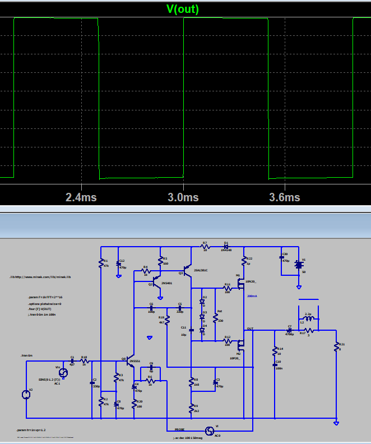The width and height of the screenshot is (371, 444).
Task: Click the V(out) trace label
Action: [183, 9]
